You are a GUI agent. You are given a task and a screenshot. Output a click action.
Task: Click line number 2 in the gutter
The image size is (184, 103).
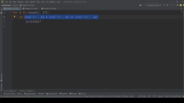pyautogui.click(x=4, y=17)
